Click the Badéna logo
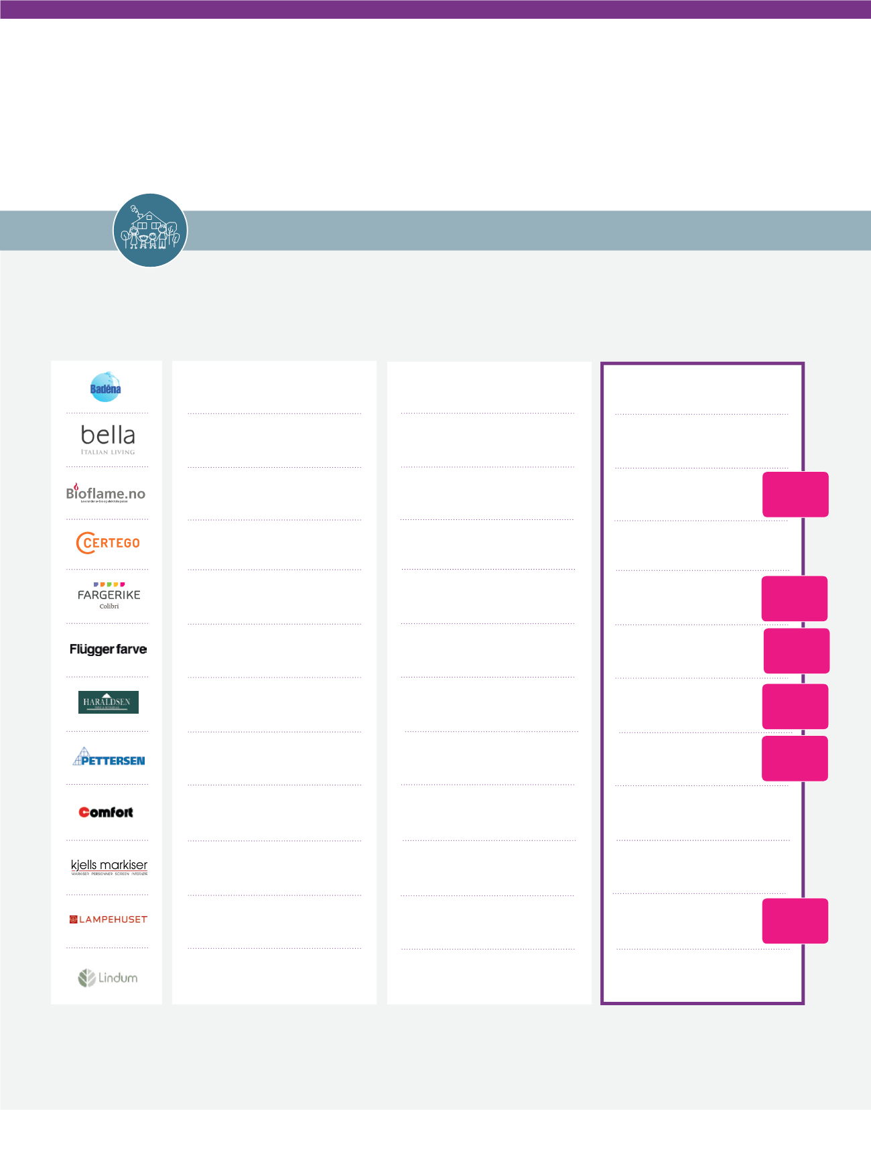871x1162 pixels. 106,387
